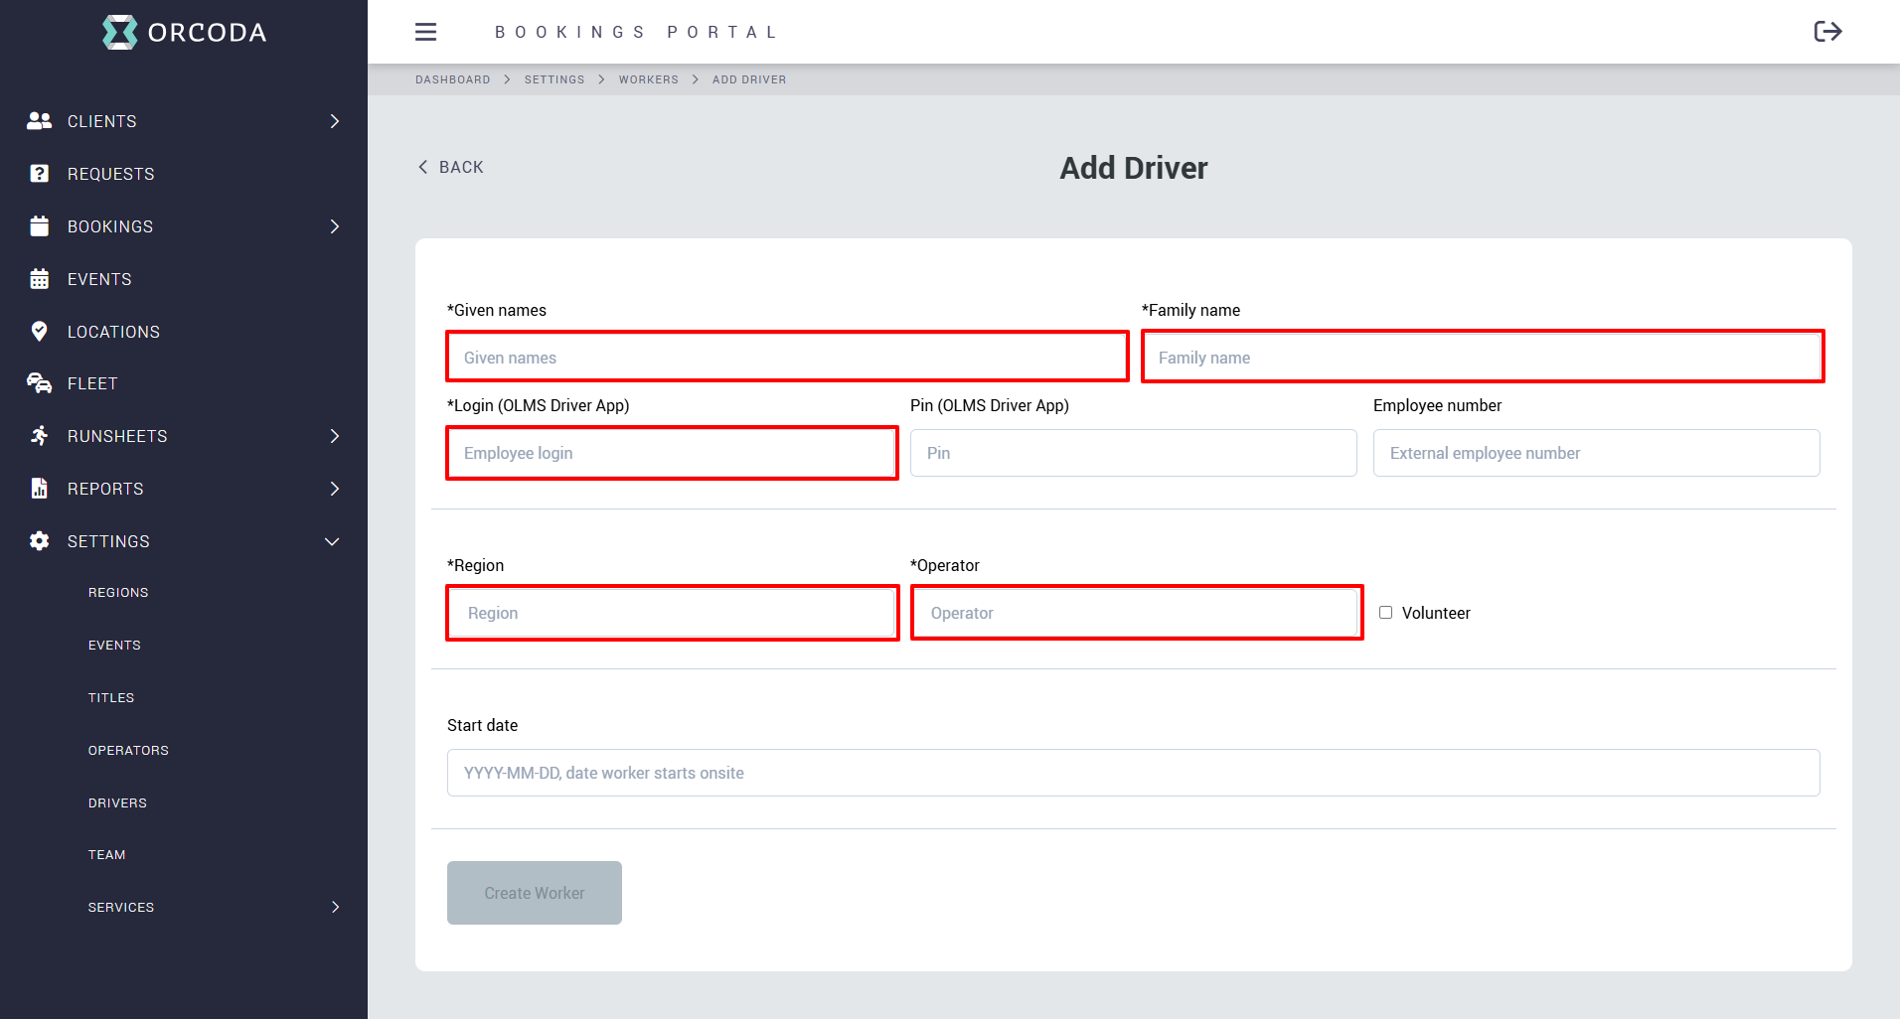Click the Locations pin icon
Image resolution: width=1900 pixels, height=1019 pixels.
coord(39,332)
